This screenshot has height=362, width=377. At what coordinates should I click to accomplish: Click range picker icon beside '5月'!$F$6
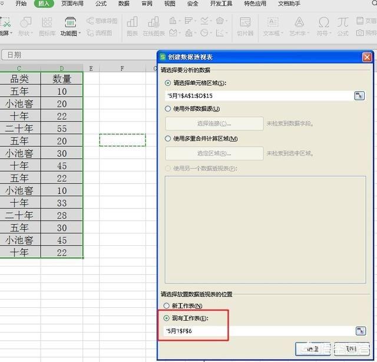pos(361,331)
